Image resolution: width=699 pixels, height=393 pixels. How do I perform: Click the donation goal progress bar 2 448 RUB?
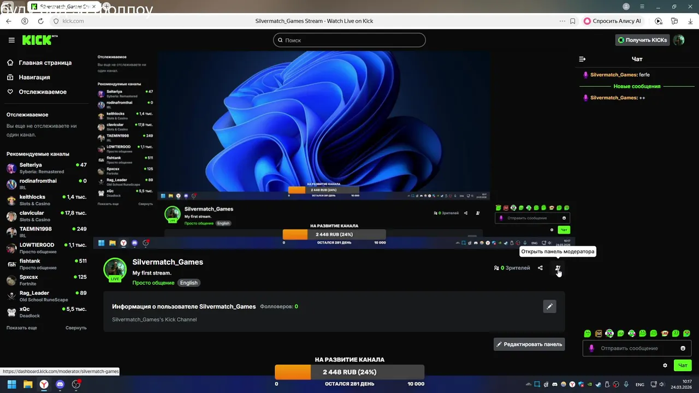349,372
